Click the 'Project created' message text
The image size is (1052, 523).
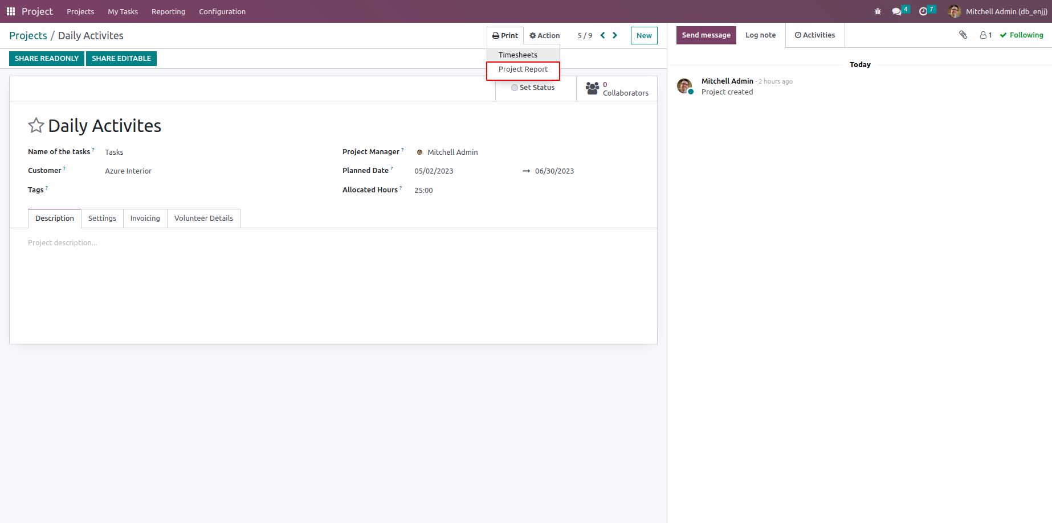point(727,92)
